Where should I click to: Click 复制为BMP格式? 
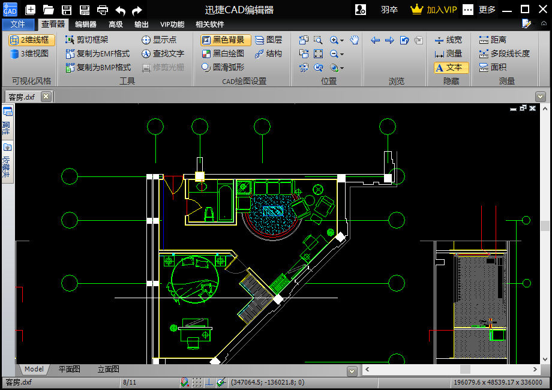click(x=98, y=67)
